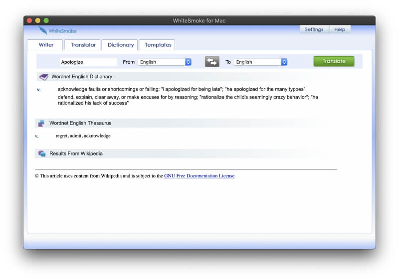Maximize the window with the green button
399x280 pixels.
coord(46,20)
